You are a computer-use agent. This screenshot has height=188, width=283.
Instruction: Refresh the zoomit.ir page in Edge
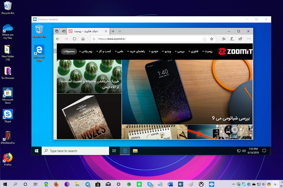click(x=74, y=39)
